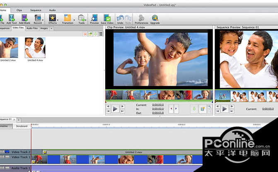Image resolution: width=278 pixels, height=172 pixels.
Task: Zoom out on the clip preview strip
Action: 210,111
